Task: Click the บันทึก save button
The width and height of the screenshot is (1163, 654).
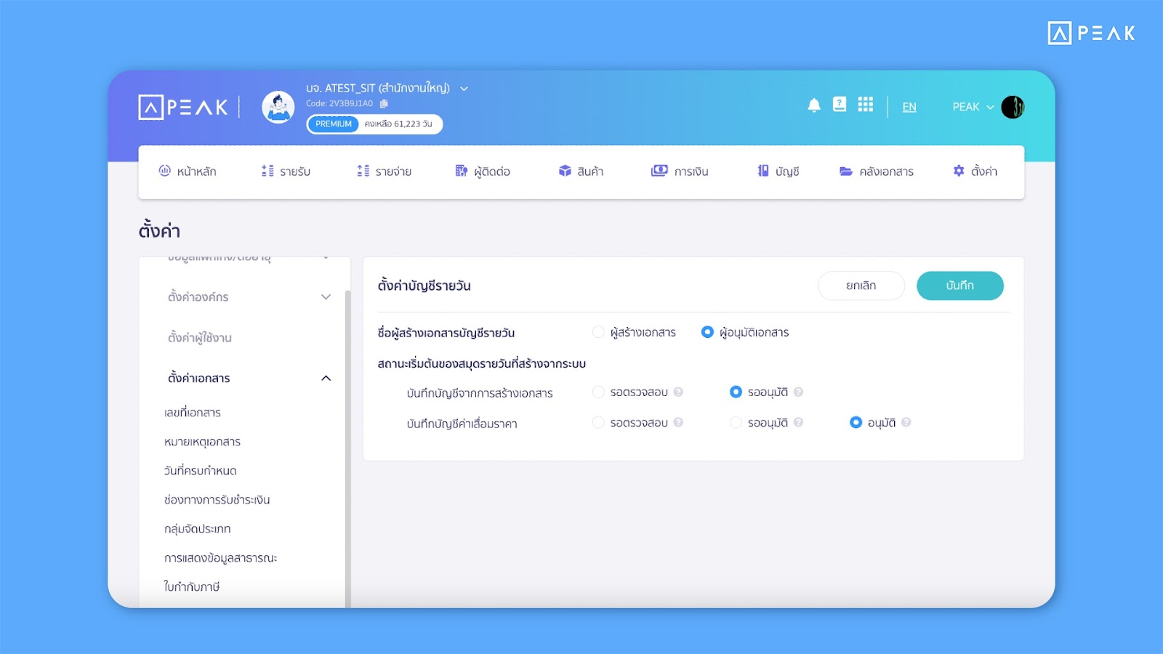Action: coord(959,286)
